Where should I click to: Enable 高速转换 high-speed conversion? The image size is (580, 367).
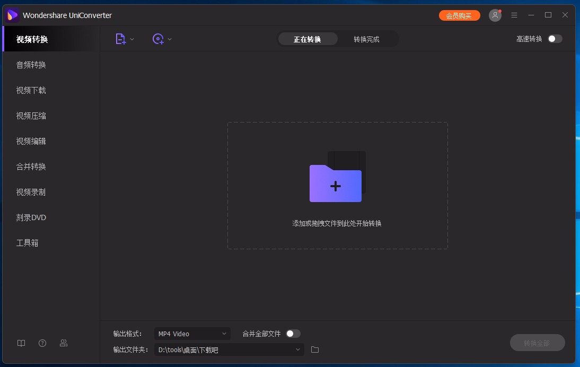(x=555, y=39)
